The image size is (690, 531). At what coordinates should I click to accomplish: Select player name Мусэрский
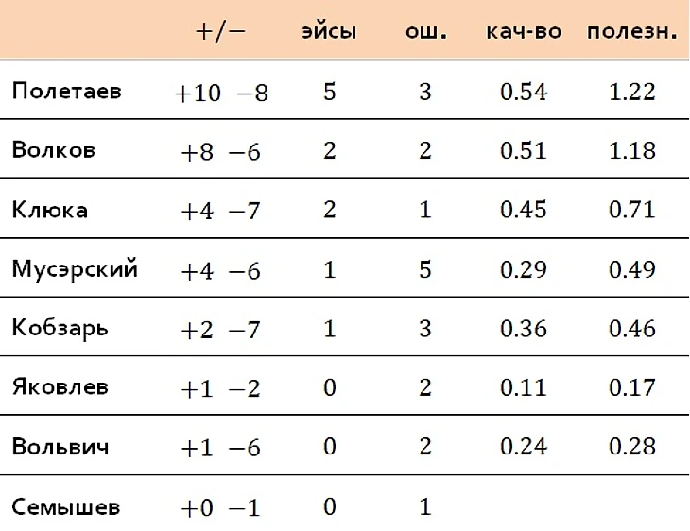[75, 269]
